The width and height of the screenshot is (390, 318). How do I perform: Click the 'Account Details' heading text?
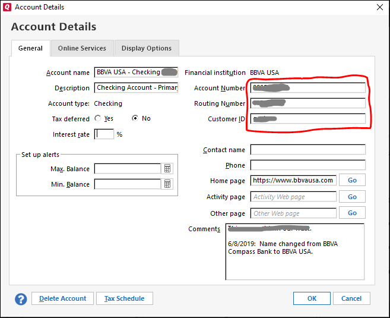53,27
